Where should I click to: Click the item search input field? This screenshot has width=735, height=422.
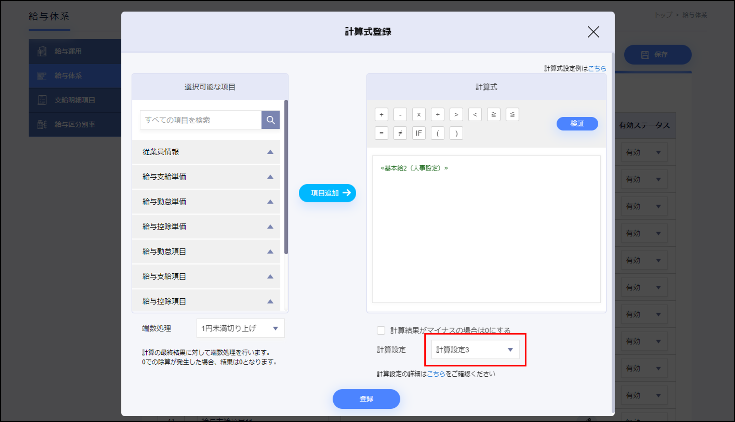tap(201, 120)
